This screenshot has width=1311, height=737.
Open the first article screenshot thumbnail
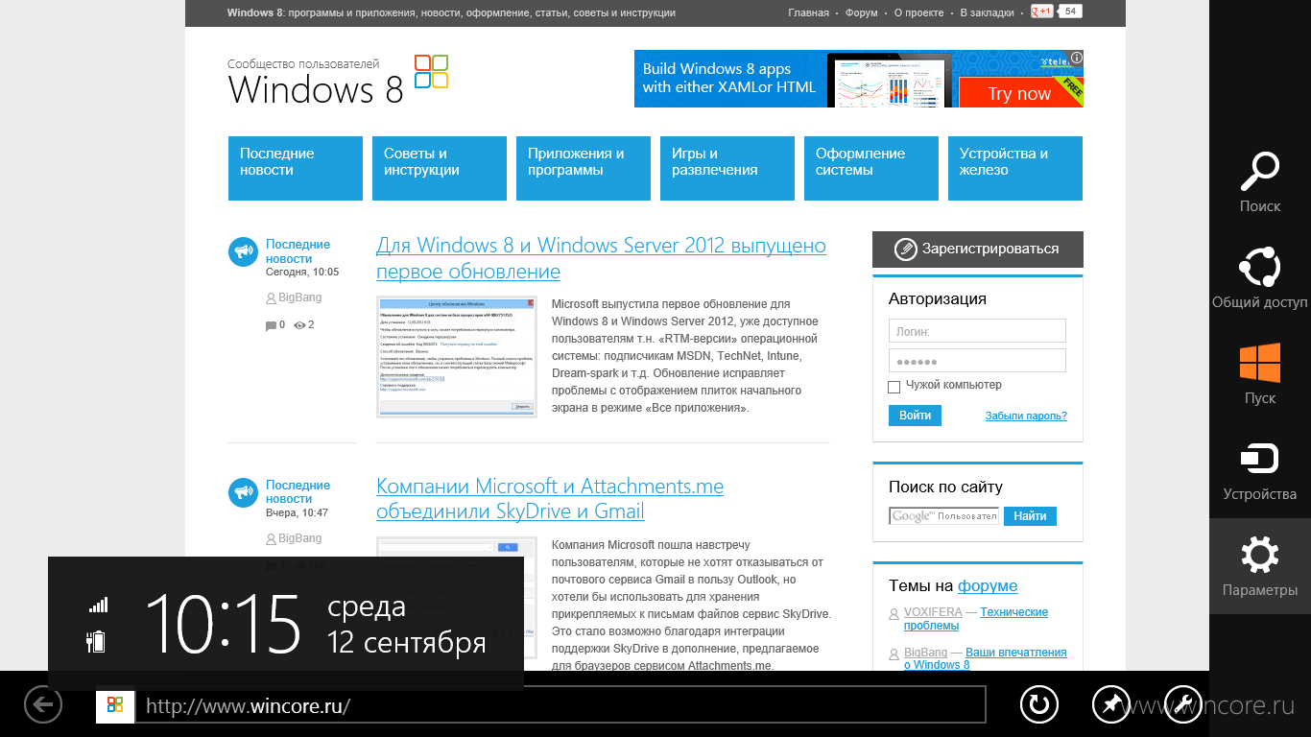point(456,356)
